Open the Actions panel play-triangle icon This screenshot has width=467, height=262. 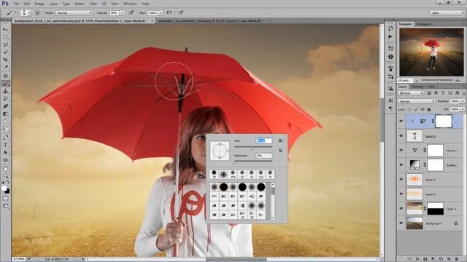pos(390,36)
